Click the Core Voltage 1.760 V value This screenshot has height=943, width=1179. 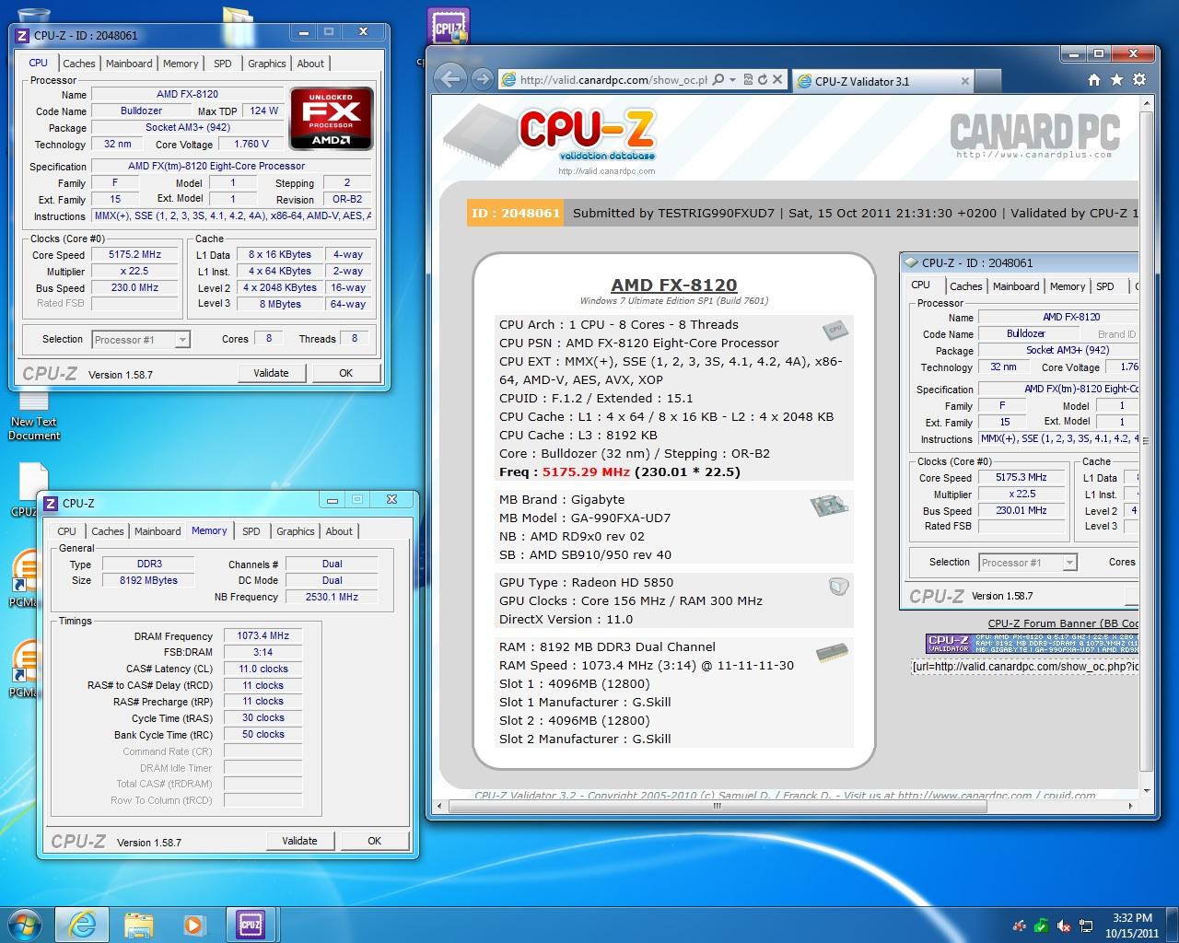coord(251,144)
